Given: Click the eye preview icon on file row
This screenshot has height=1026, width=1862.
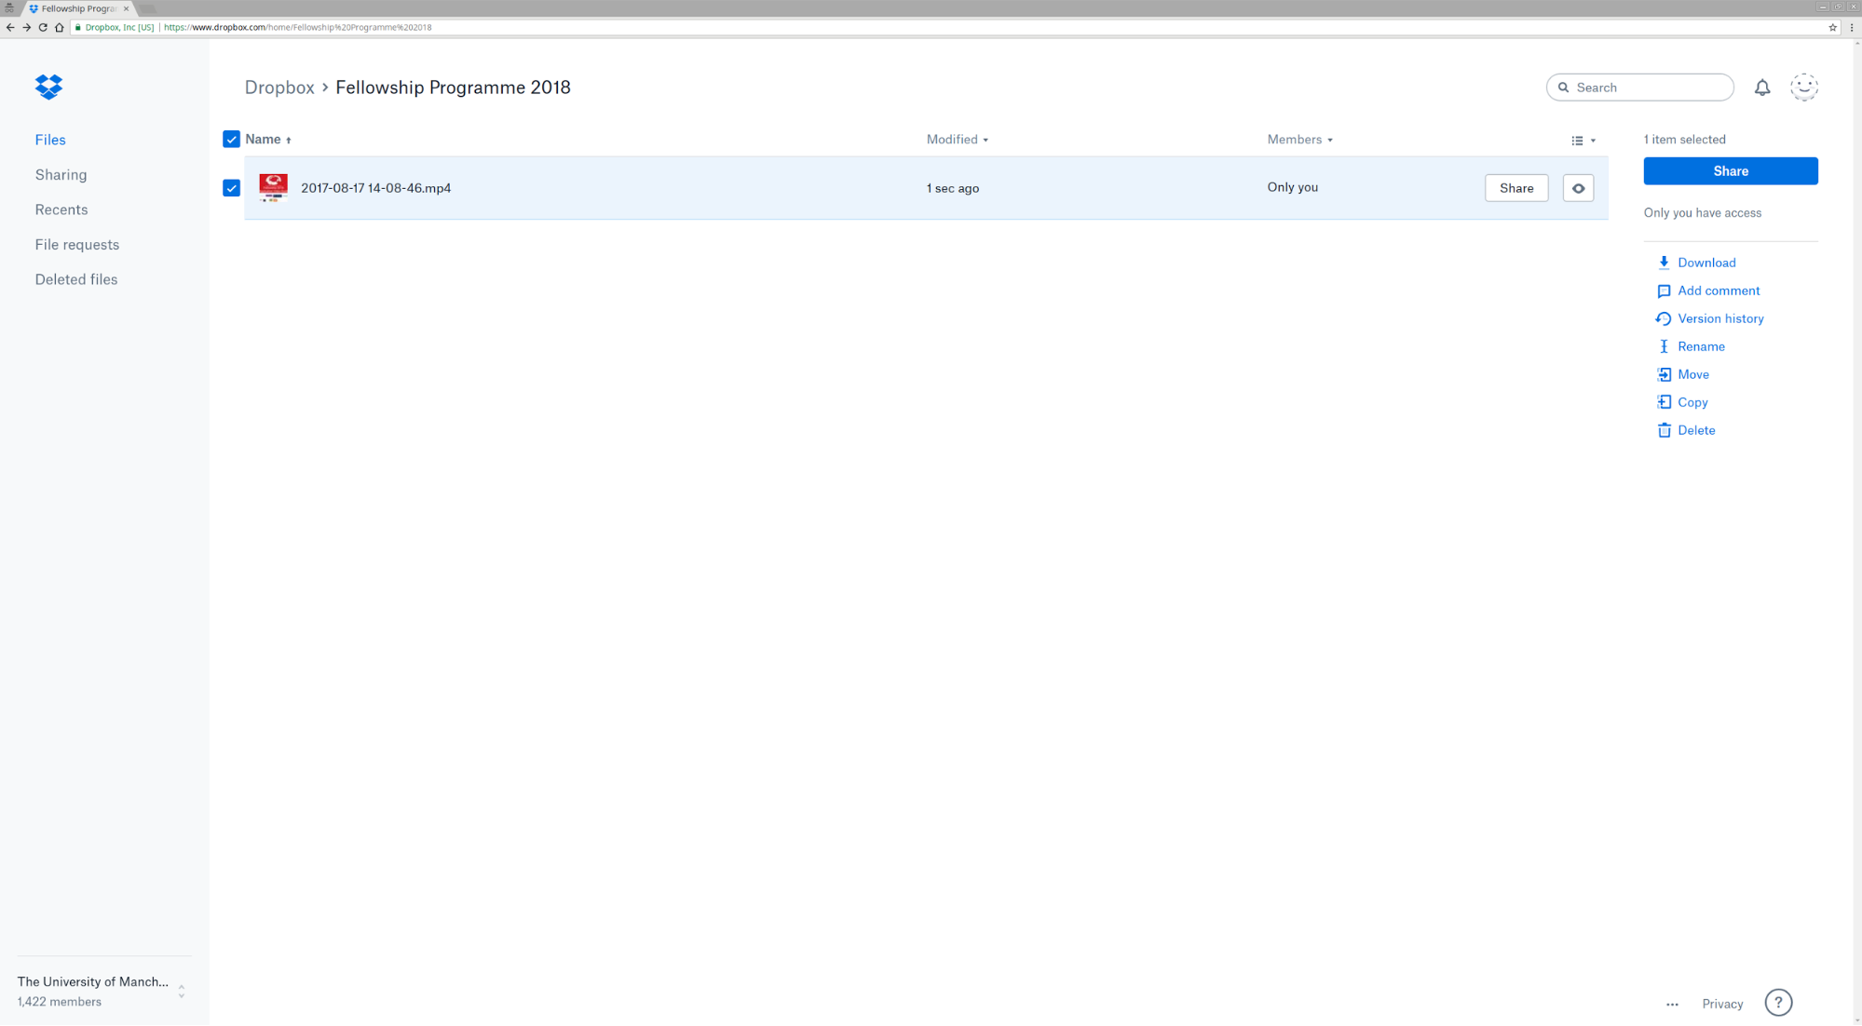Looking at the screenshot, I should coord(1578,188).
